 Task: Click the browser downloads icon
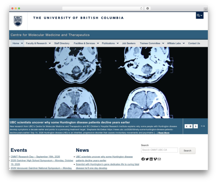click(x=148, y=8)
